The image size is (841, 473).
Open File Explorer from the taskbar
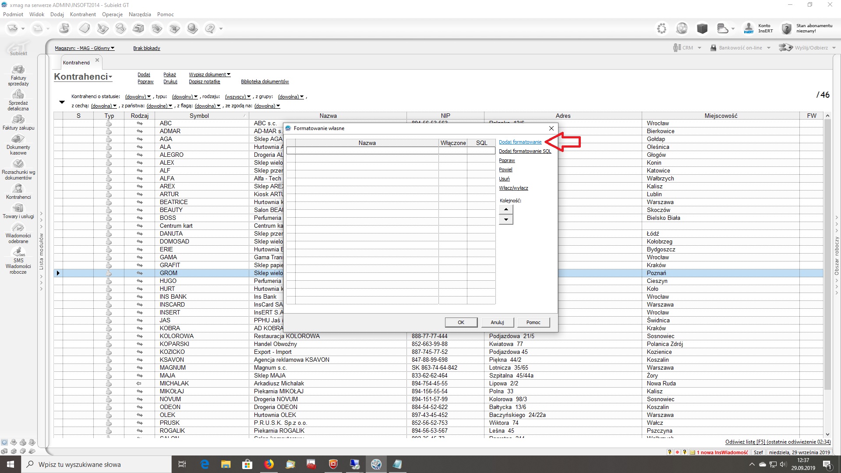coord(226,464)
